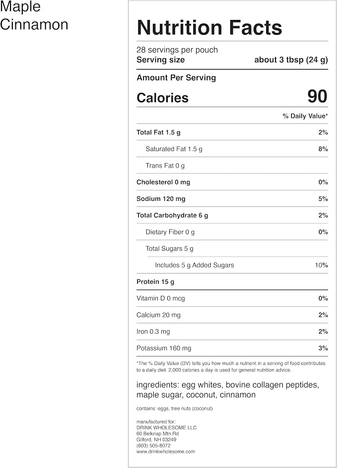Click the Nutrition Facts heading
337x468 pixels.
point(209,28)
